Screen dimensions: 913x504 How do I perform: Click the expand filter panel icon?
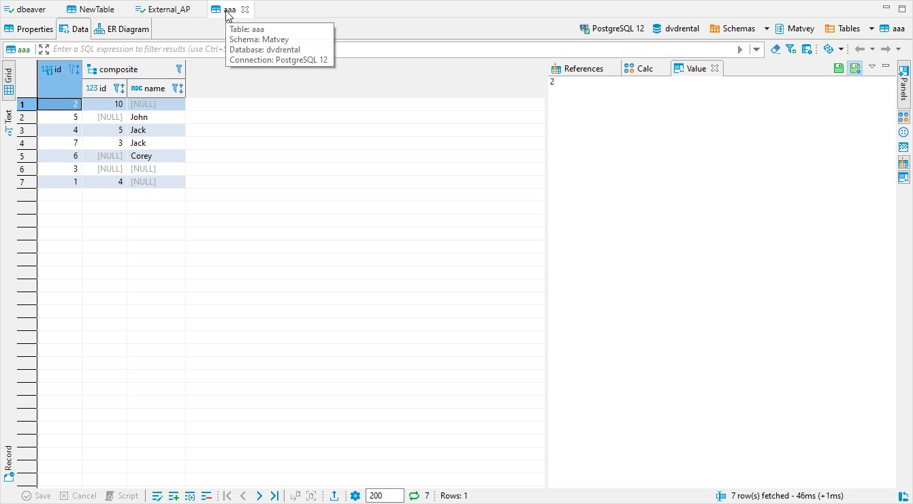(x=44, y=49)
